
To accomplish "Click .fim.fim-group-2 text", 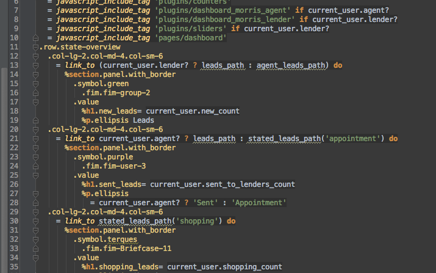I will 116,93.
